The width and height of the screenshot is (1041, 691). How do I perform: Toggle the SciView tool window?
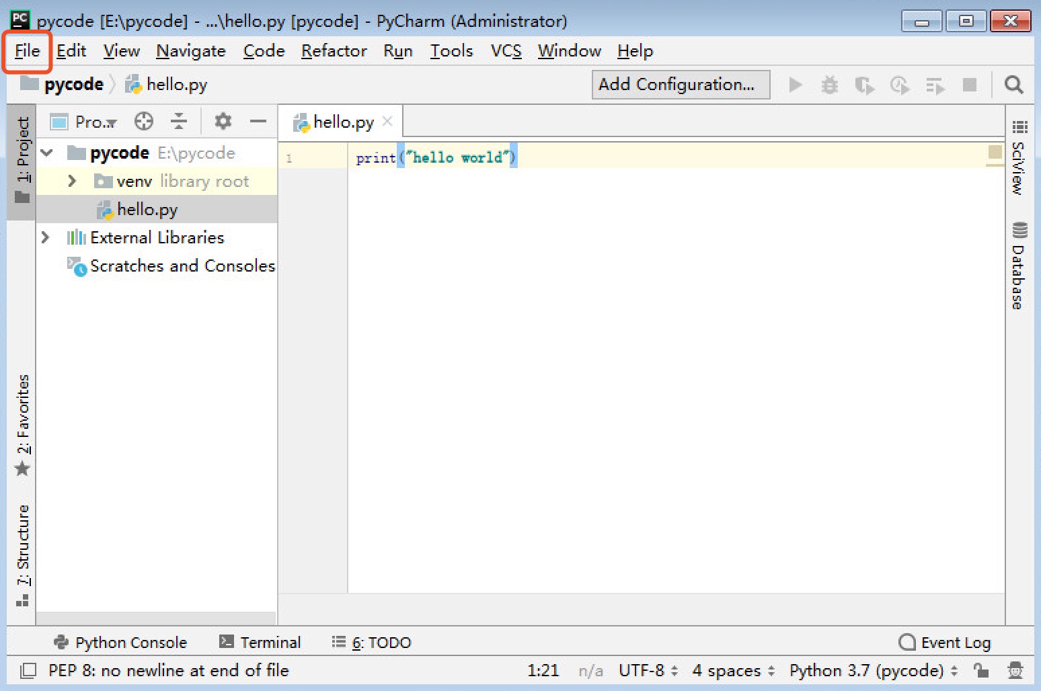coord(1019,159)
